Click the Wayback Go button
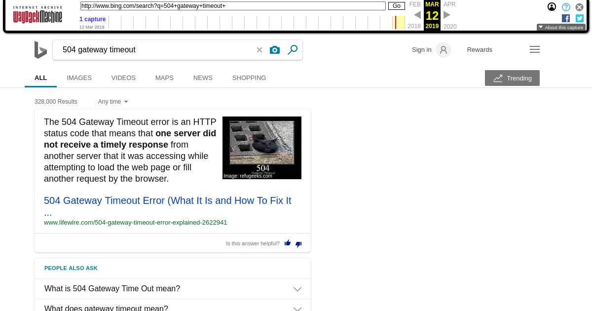This screenshot has height=311, width=592. pyautogui.click(x=397, y=6)
